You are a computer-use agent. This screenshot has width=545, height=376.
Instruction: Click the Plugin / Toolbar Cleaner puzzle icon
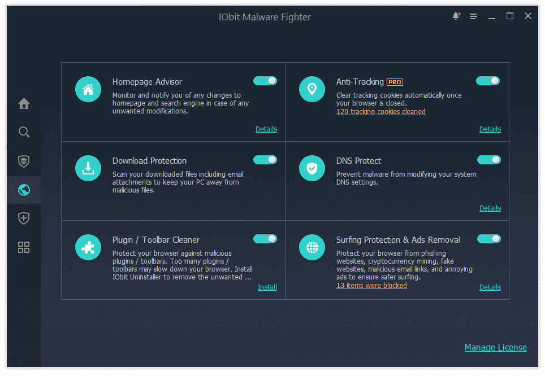click(88, 247)
